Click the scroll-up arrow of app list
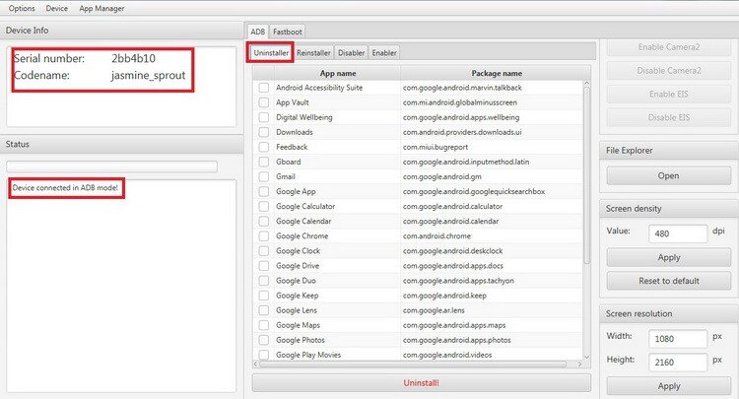The image size is (739, 399). pyautogui.click(x=587, y=84)
